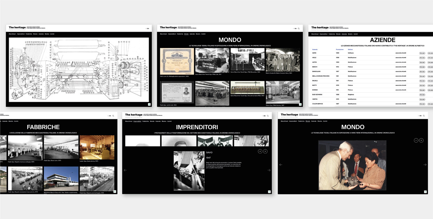Screen dimensions: 433x219
Task: Open the Savio Roccatrice machine thumbnail
Action: 247,88
